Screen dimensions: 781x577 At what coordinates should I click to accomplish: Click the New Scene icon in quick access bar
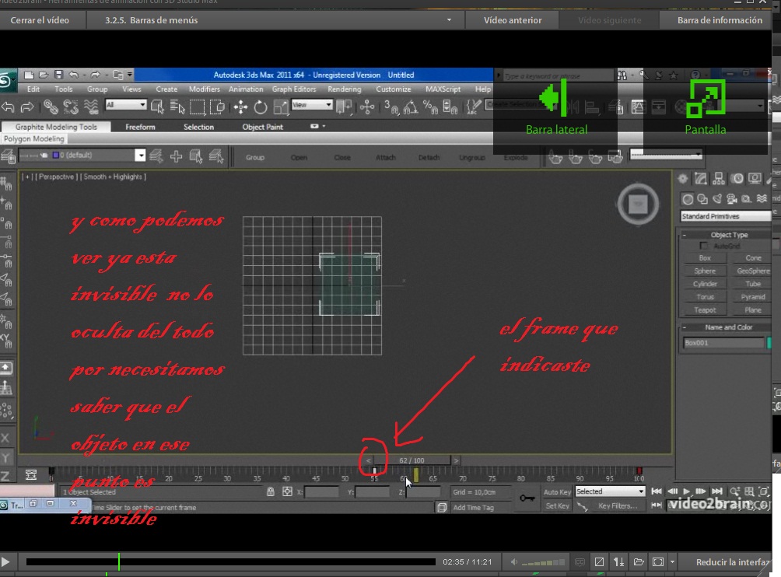(x=29, y=75)
